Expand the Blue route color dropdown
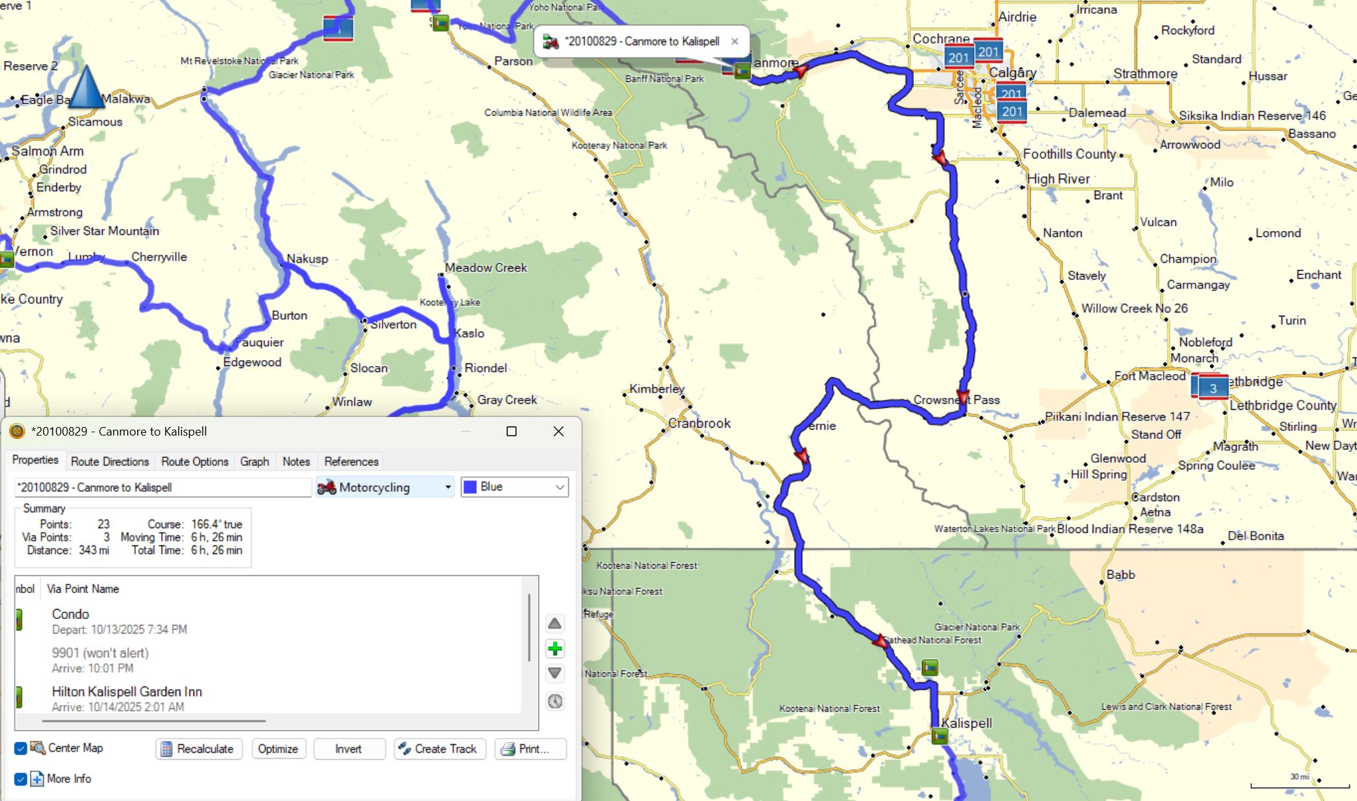This screenshot has height=801, width=1357. 515,487
